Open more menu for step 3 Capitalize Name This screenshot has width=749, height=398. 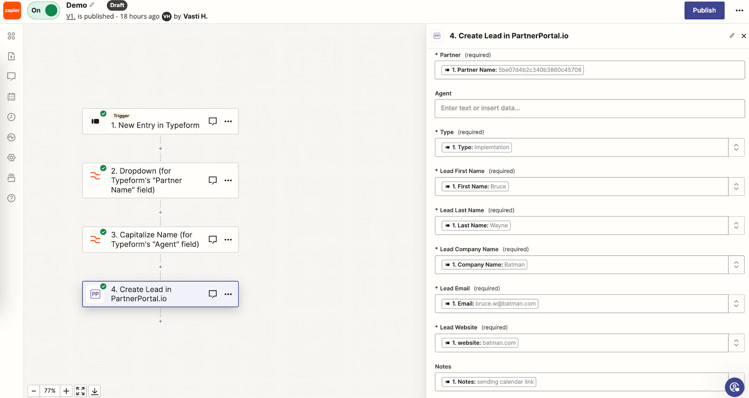coord(228,240)
